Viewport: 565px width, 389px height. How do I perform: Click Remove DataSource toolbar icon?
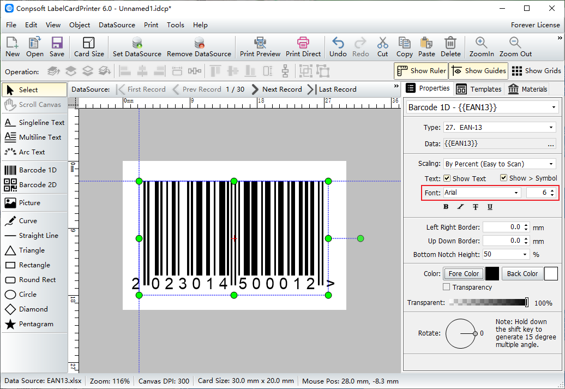pyautogui.click(x=199, y=47)
